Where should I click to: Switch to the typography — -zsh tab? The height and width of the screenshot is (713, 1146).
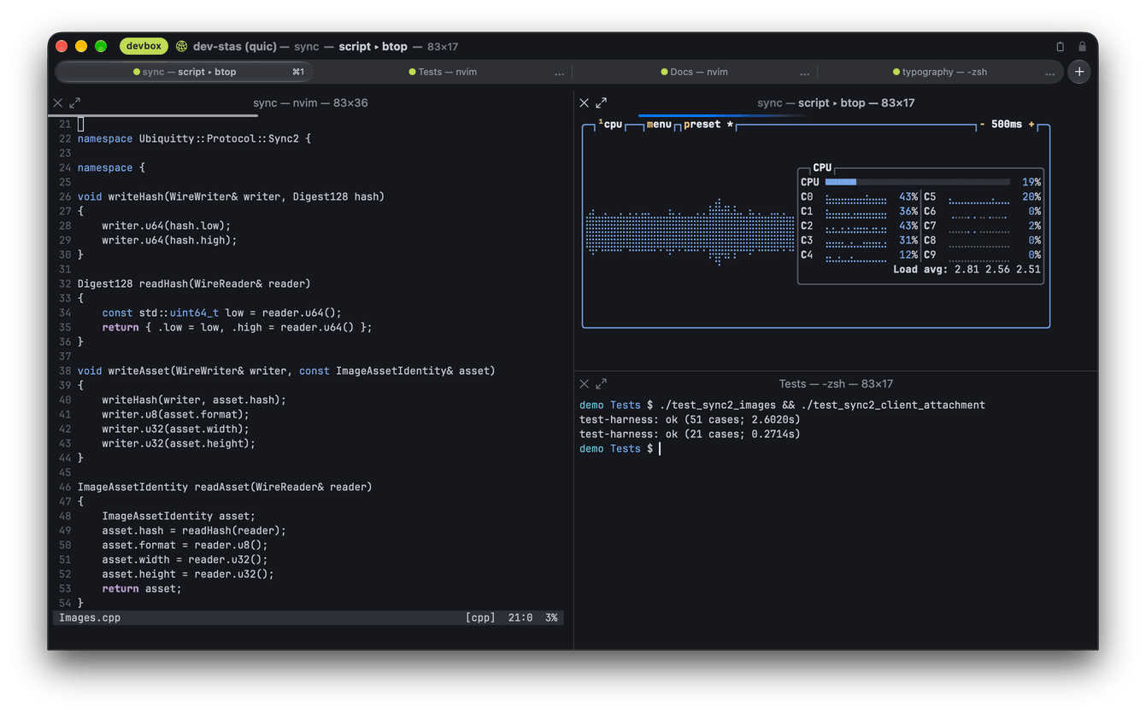pyautogui.click(x=939, y=72)
